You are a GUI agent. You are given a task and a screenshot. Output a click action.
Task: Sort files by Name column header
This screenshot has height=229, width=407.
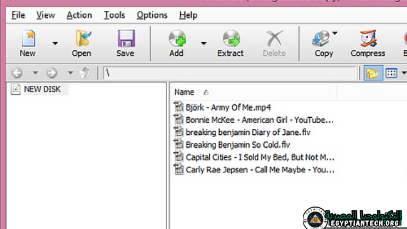coord(185,92)
